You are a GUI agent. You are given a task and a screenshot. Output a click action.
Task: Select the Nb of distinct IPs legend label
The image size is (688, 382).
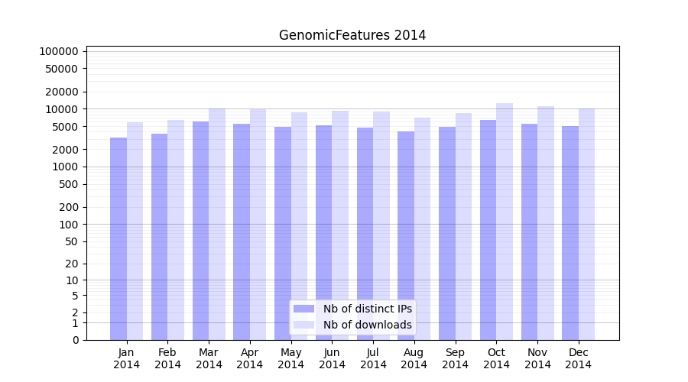(367, 309)
